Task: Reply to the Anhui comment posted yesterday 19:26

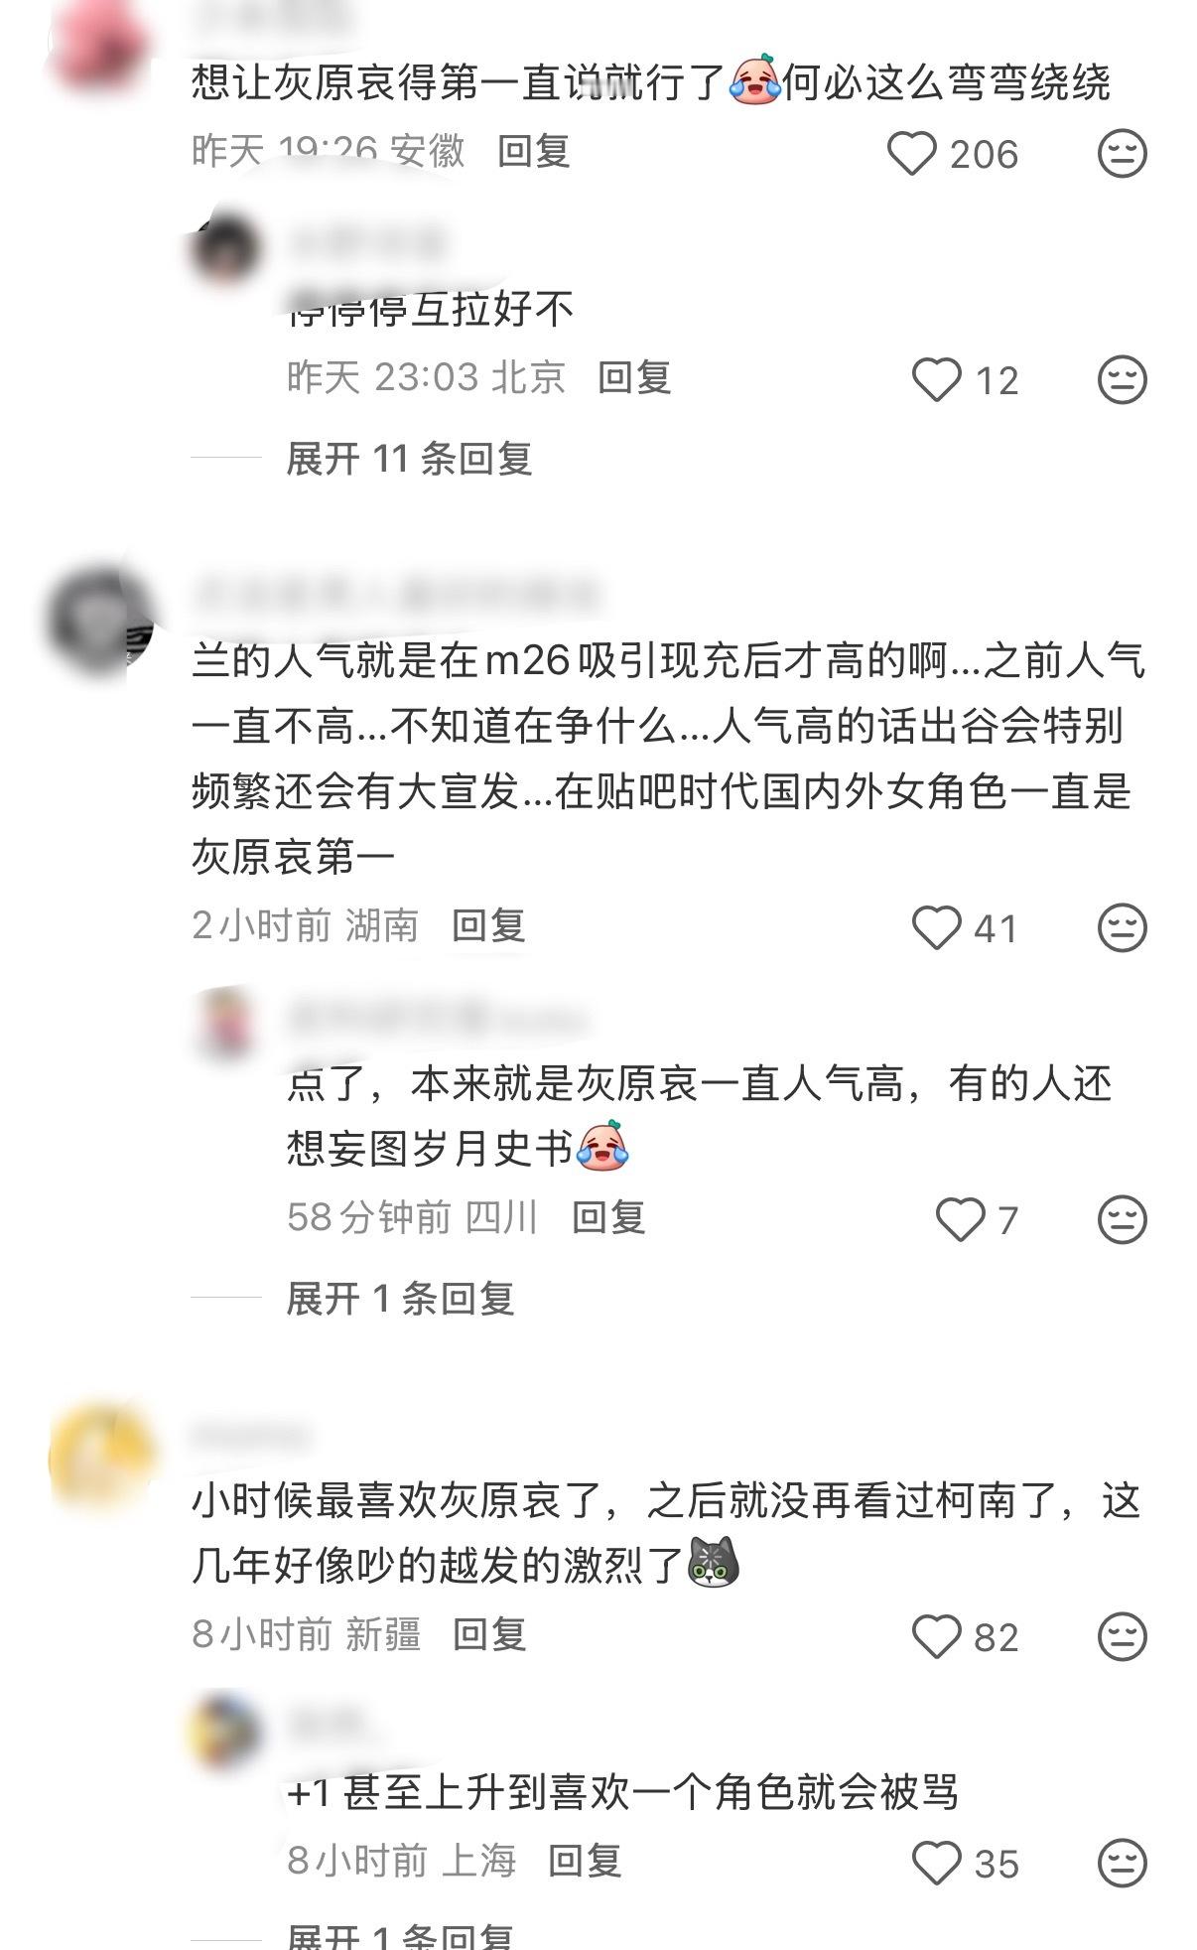Action: point(534,151)
